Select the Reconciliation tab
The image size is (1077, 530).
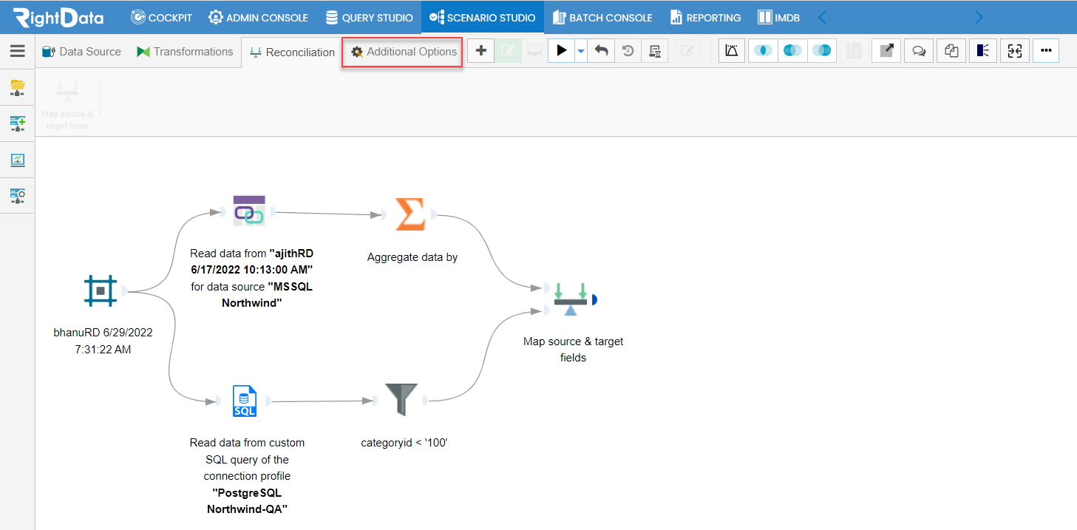point(292,52)
